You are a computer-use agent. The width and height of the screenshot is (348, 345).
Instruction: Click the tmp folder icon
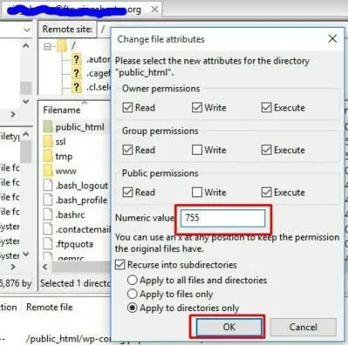[48, 156]
